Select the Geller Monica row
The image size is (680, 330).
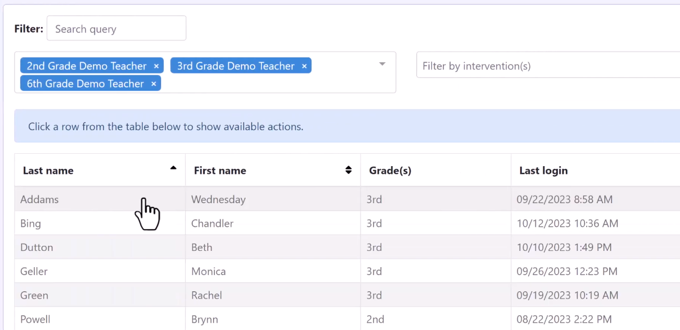(x=347, y=272)
